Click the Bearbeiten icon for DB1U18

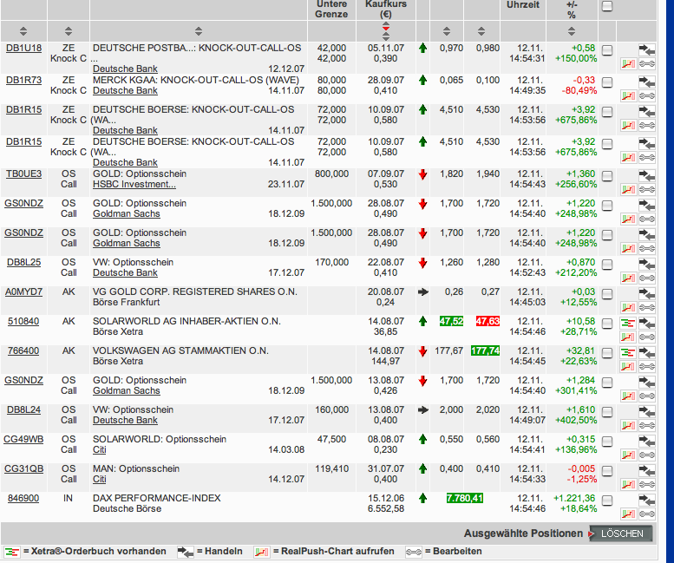point(646,64)
